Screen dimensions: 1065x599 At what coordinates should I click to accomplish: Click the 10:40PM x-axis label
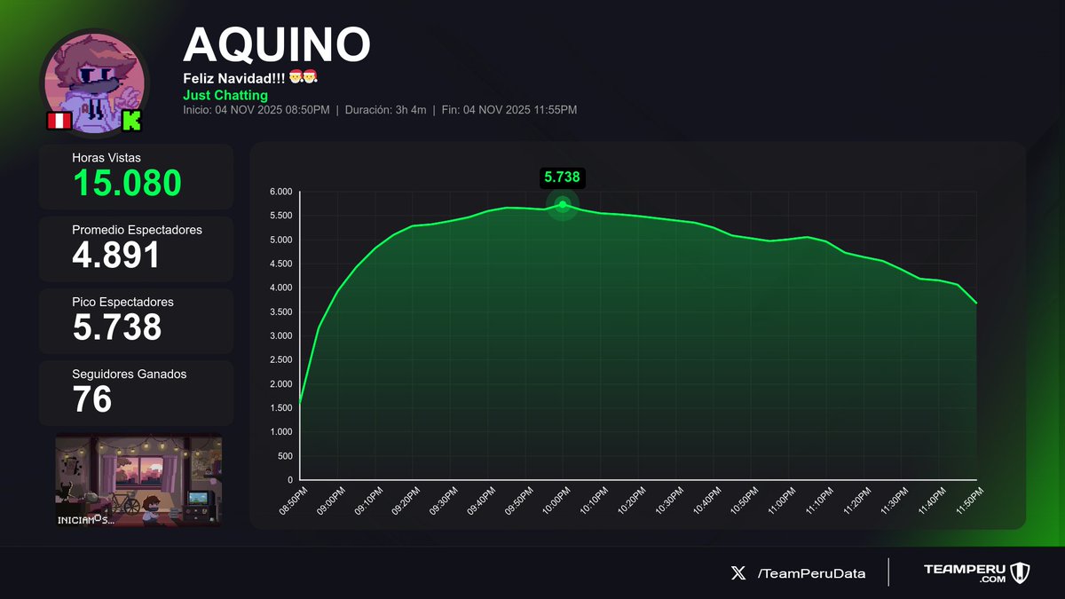706,500
